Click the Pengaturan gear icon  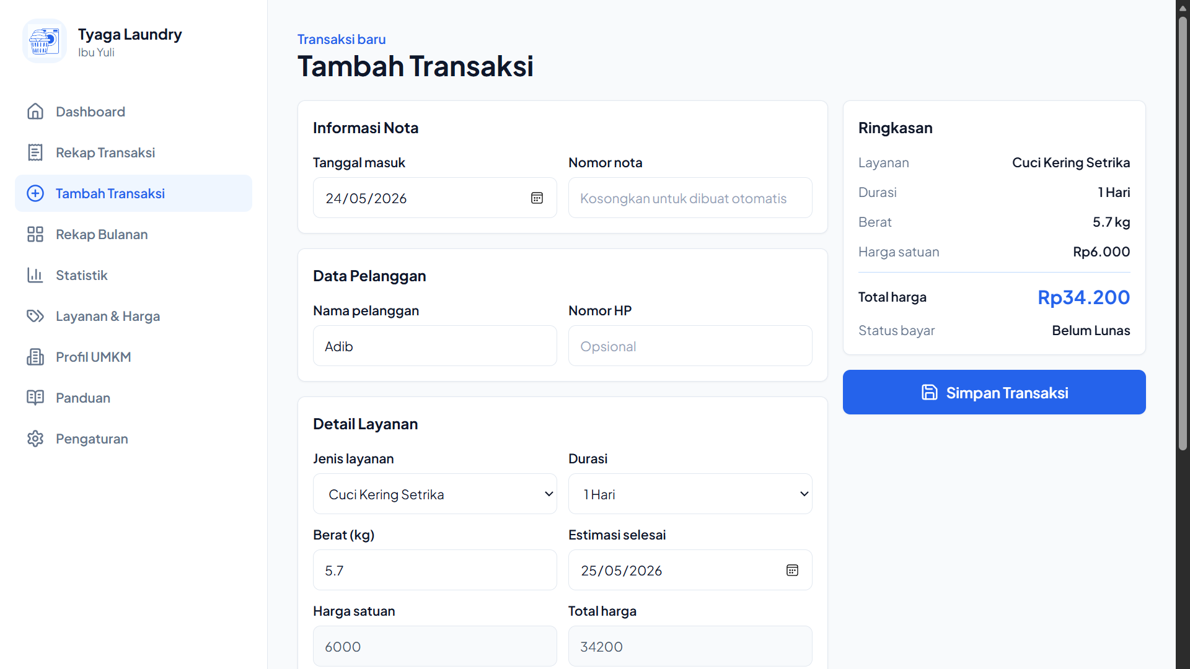[35, 439]
